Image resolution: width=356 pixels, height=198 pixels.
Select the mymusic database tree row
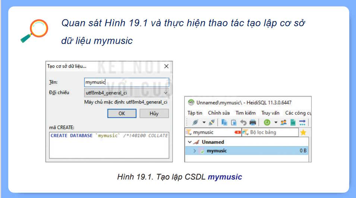pos(247,151)
